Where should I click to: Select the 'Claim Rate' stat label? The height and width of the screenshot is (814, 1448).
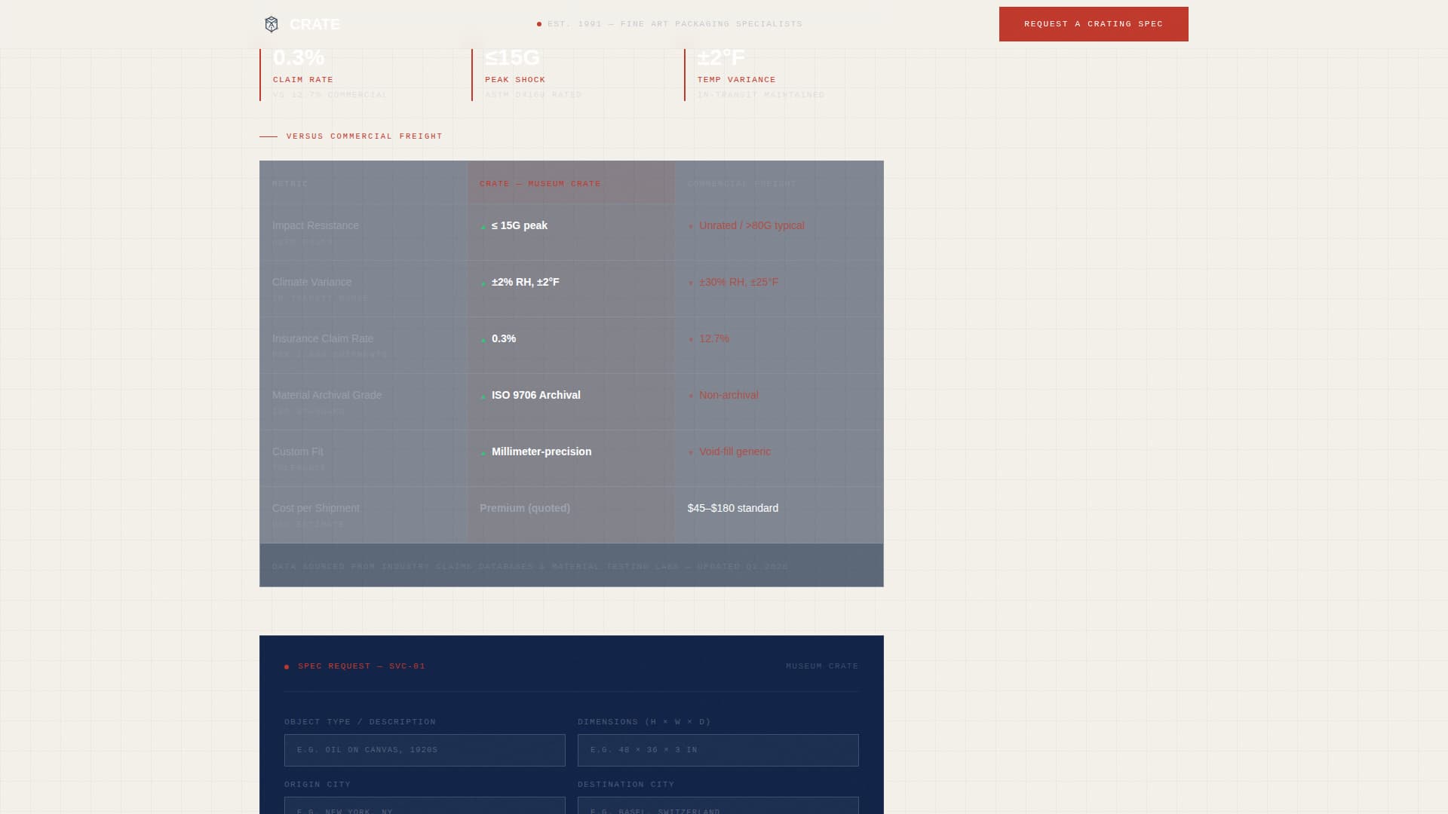point(303,80)
